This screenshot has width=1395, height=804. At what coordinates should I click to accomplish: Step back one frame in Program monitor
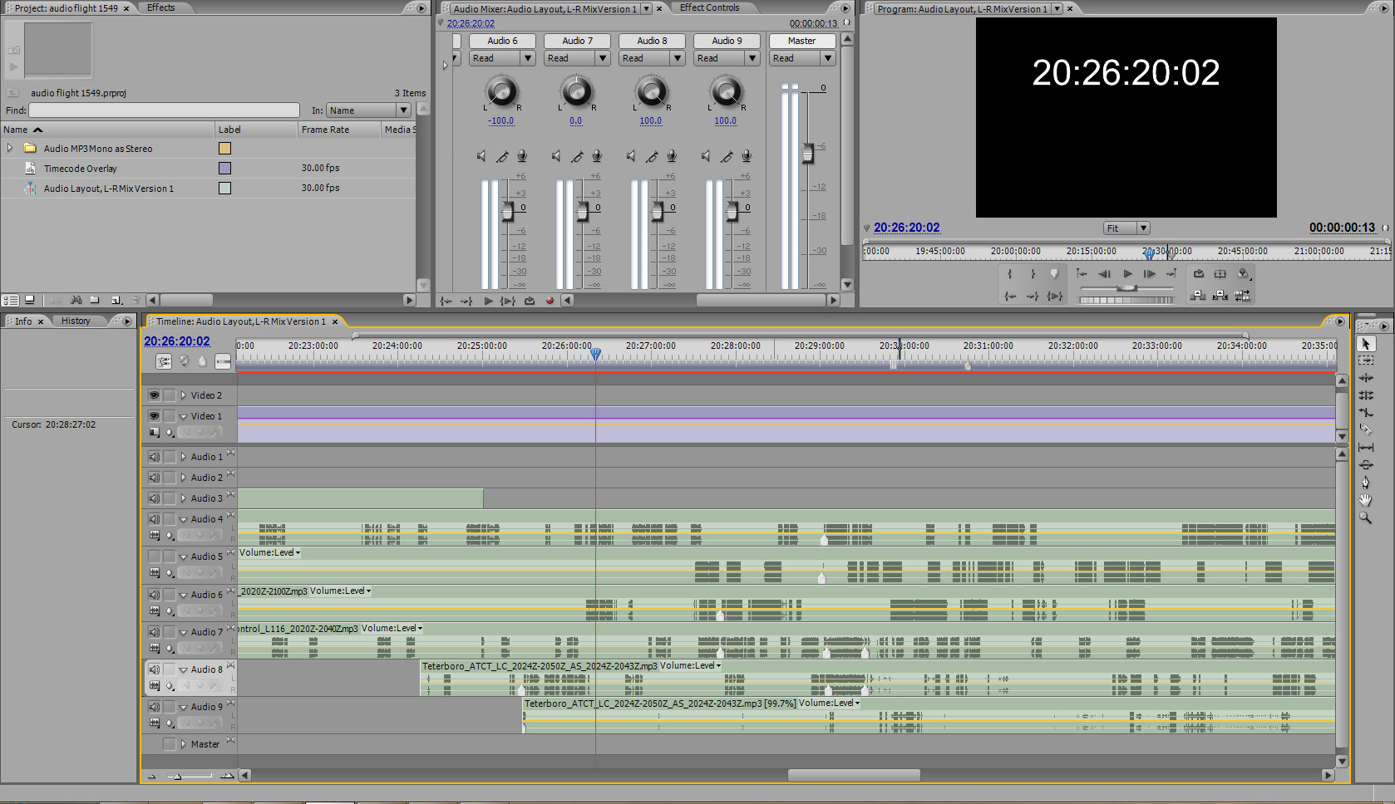click(x=1104, y=274)
